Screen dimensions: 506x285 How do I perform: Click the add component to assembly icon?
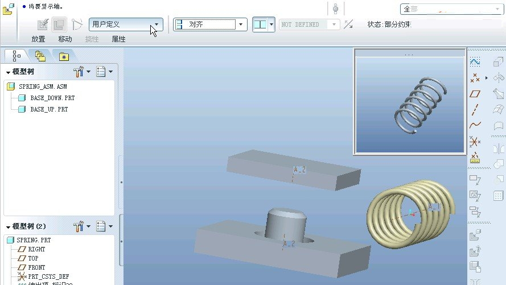475,235
